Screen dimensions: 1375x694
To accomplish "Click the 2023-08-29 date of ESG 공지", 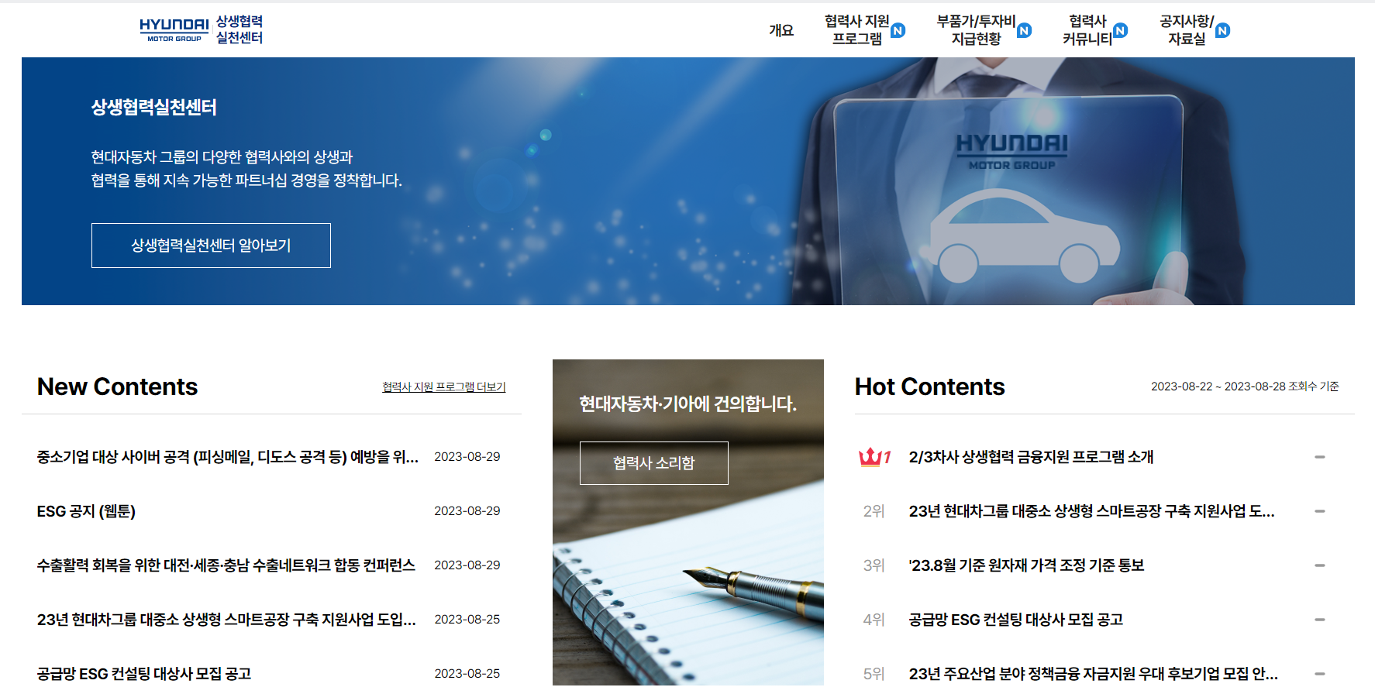I will (467, 511).
